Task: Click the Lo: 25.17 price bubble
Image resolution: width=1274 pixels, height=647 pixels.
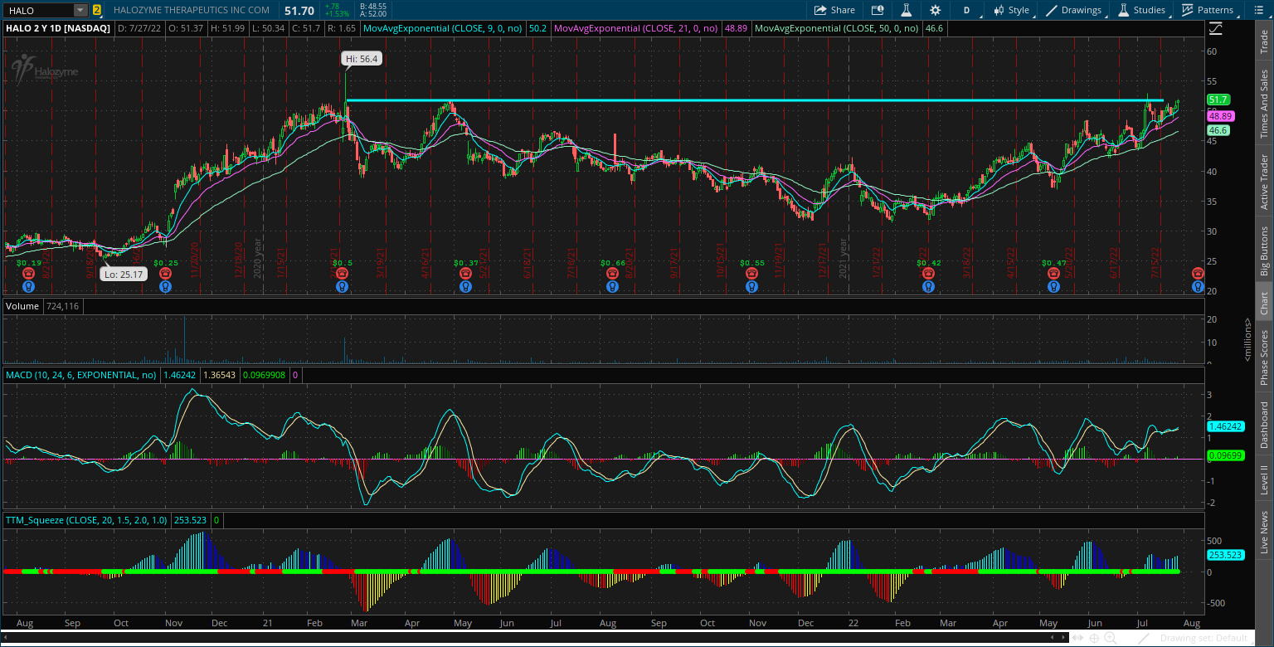Action: (x=124, y=274)
